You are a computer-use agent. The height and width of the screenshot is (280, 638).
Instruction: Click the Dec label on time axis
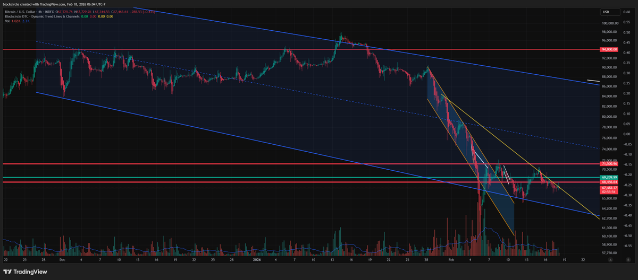[63, 260]
